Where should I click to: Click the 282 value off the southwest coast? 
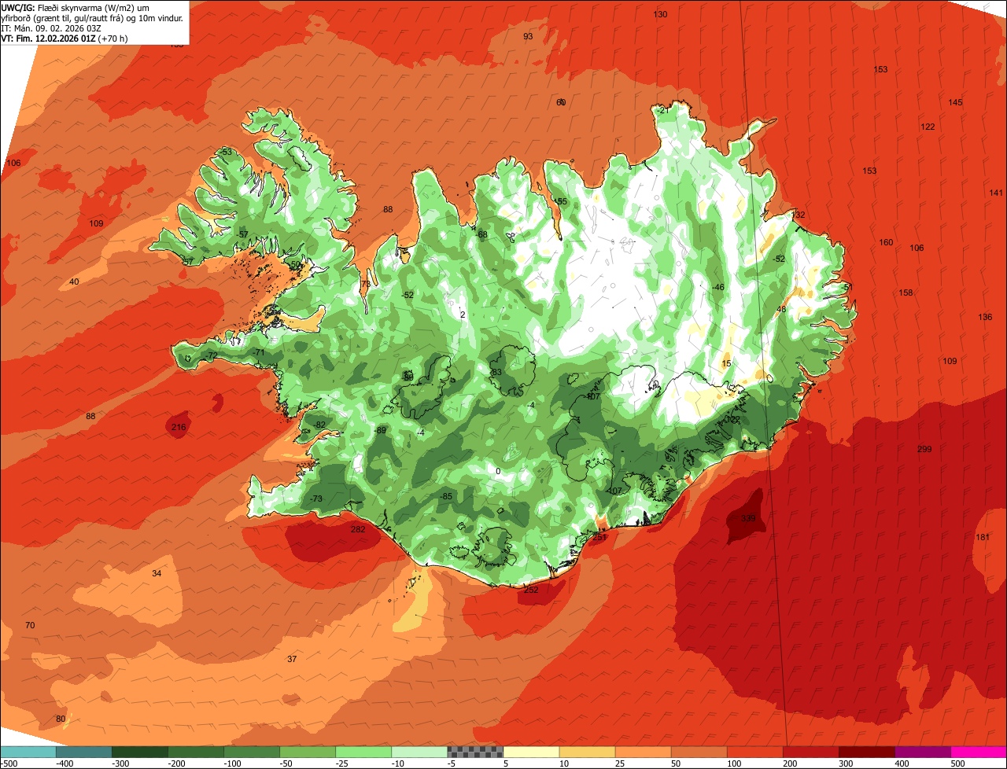358,530
